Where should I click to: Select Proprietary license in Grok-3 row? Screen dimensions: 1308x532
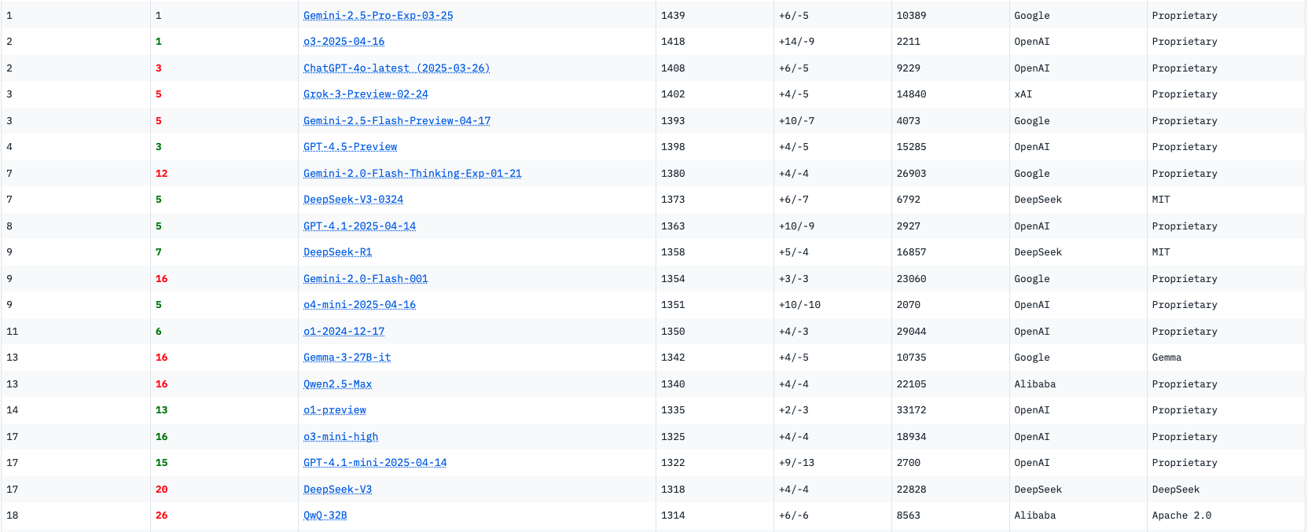coord(1185,94)
